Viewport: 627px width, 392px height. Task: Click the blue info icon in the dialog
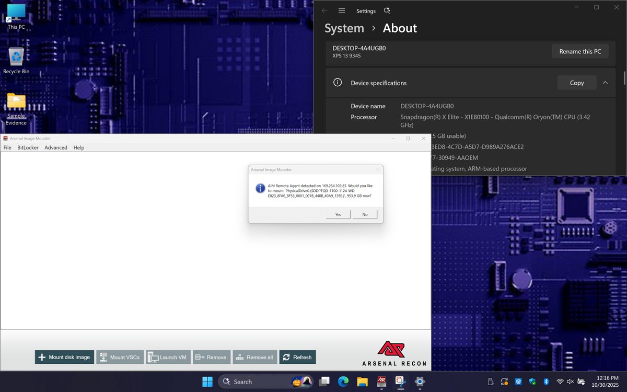tap(260, 188)
